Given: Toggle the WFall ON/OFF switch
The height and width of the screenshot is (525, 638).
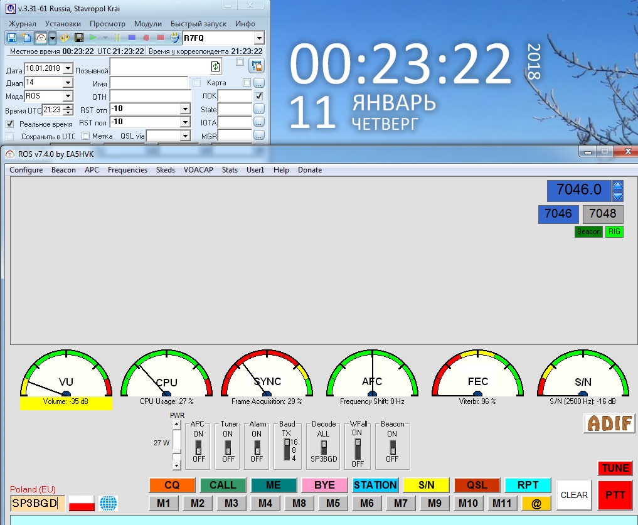Looking at the screenshot, I should (x=358, y=447).
